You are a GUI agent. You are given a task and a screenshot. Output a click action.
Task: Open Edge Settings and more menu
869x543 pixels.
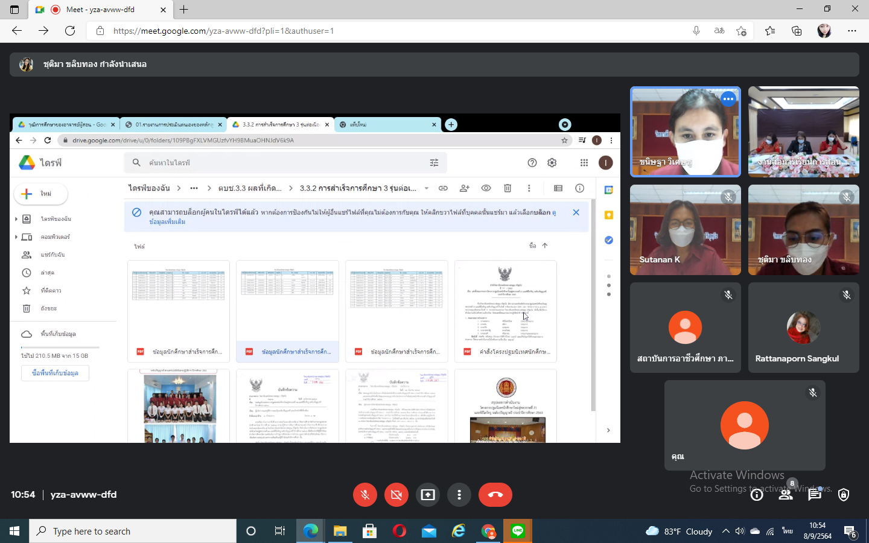[852, 31]
